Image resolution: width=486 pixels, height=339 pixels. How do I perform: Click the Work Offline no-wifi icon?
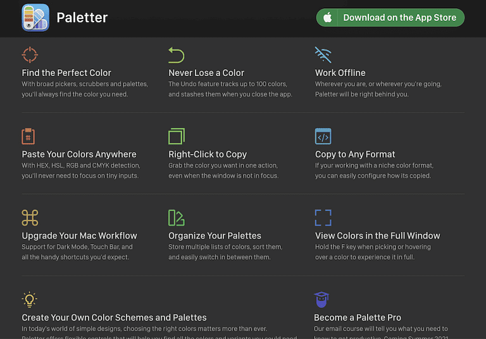[323, 54]
